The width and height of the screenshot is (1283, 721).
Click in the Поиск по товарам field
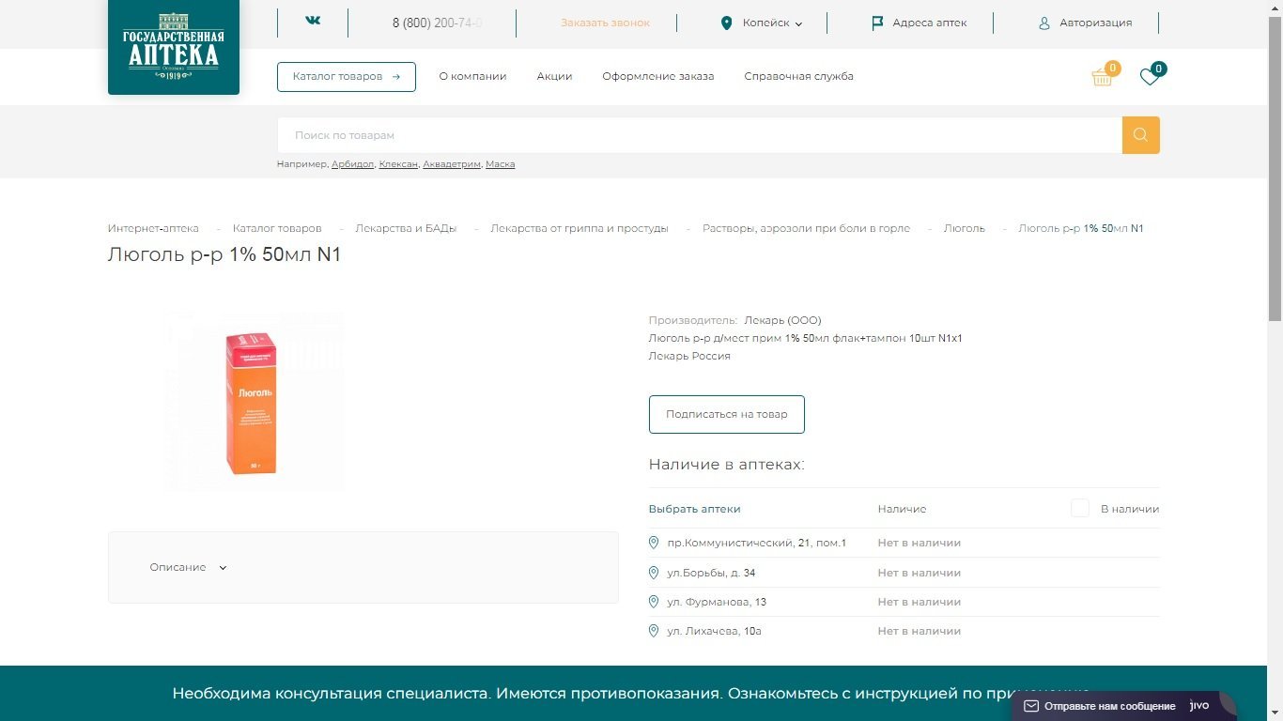click(700, 135)
